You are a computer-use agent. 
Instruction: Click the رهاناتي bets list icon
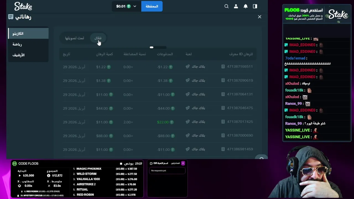11,17
